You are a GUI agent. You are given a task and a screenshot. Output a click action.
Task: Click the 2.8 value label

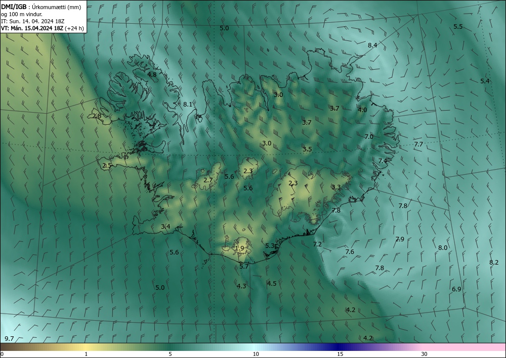(97, 116)
